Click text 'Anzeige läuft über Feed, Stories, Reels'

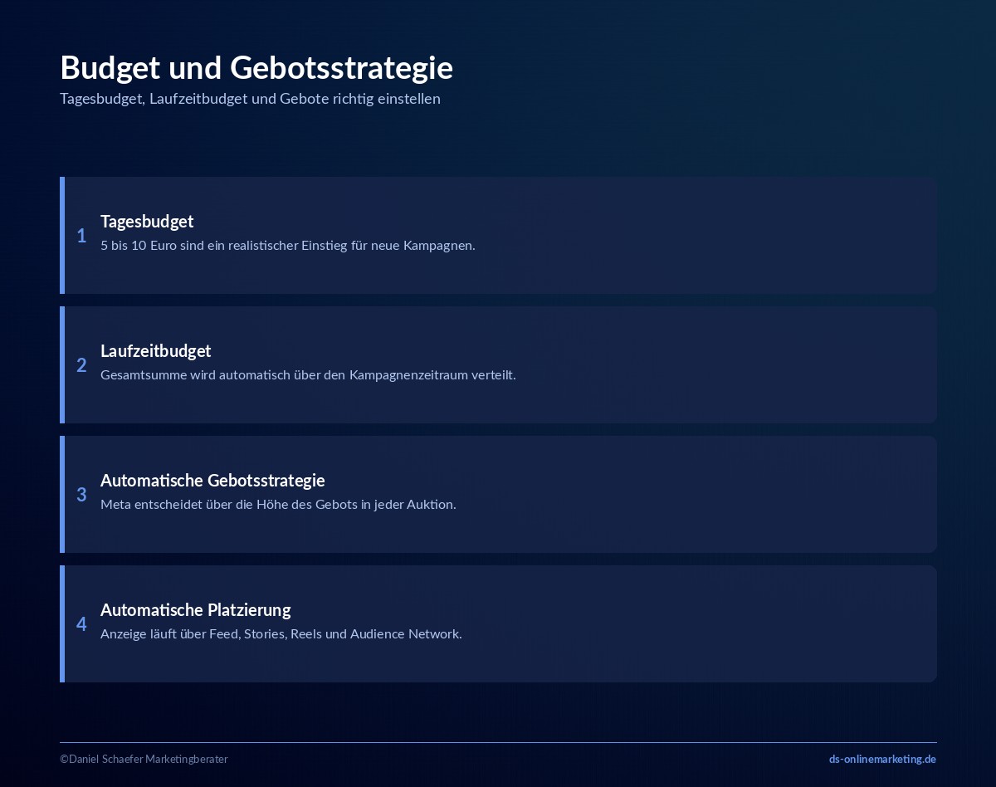[x=211, y=634]
